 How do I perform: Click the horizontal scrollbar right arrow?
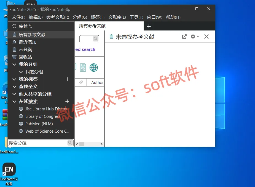pos(102,144)
